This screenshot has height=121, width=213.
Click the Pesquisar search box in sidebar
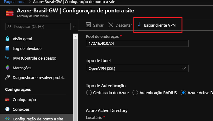point(38,27)
